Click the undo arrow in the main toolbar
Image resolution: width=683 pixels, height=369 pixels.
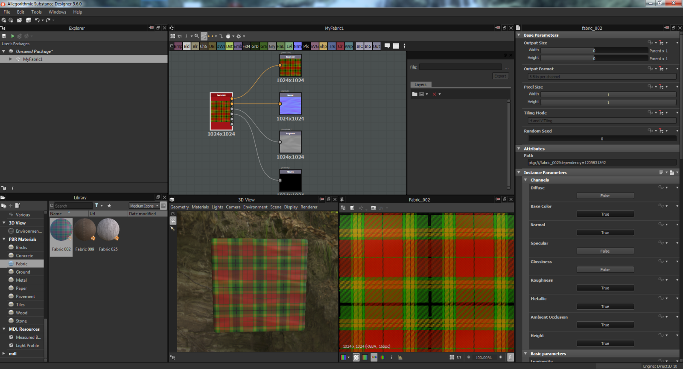click(37, 20)
